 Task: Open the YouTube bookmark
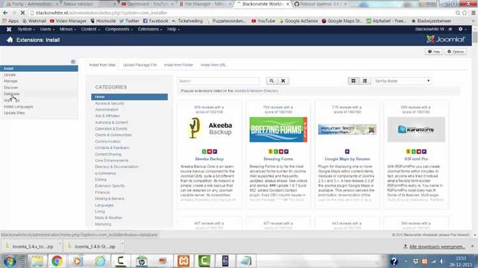click(x=263, y=21)
